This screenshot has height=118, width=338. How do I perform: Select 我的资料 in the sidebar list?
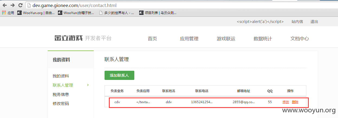[61, 76]
